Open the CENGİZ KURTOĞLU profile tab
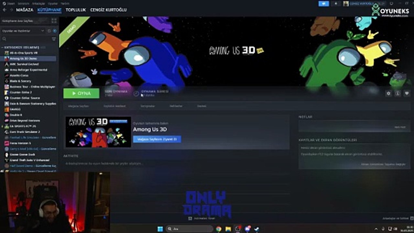This screenshot has width=414, height=233. (x=108, y=10)
